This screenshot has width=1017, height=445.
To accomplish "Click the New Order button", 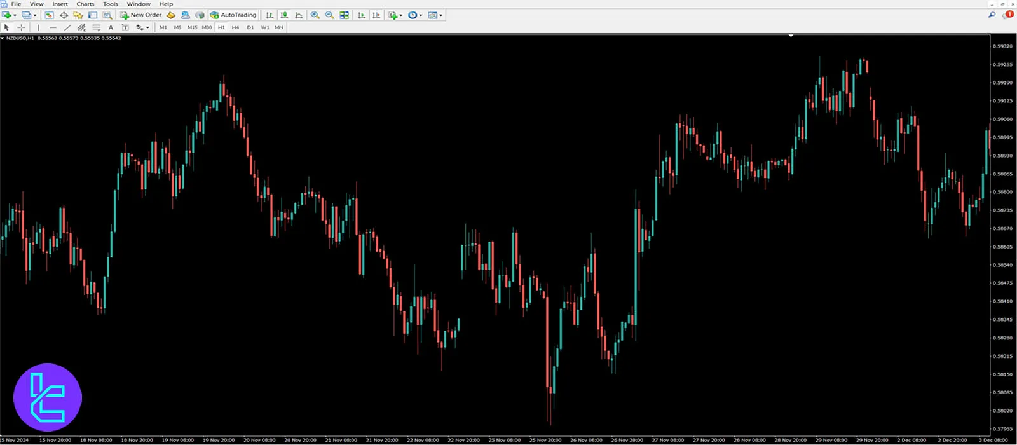I will 141,15.
